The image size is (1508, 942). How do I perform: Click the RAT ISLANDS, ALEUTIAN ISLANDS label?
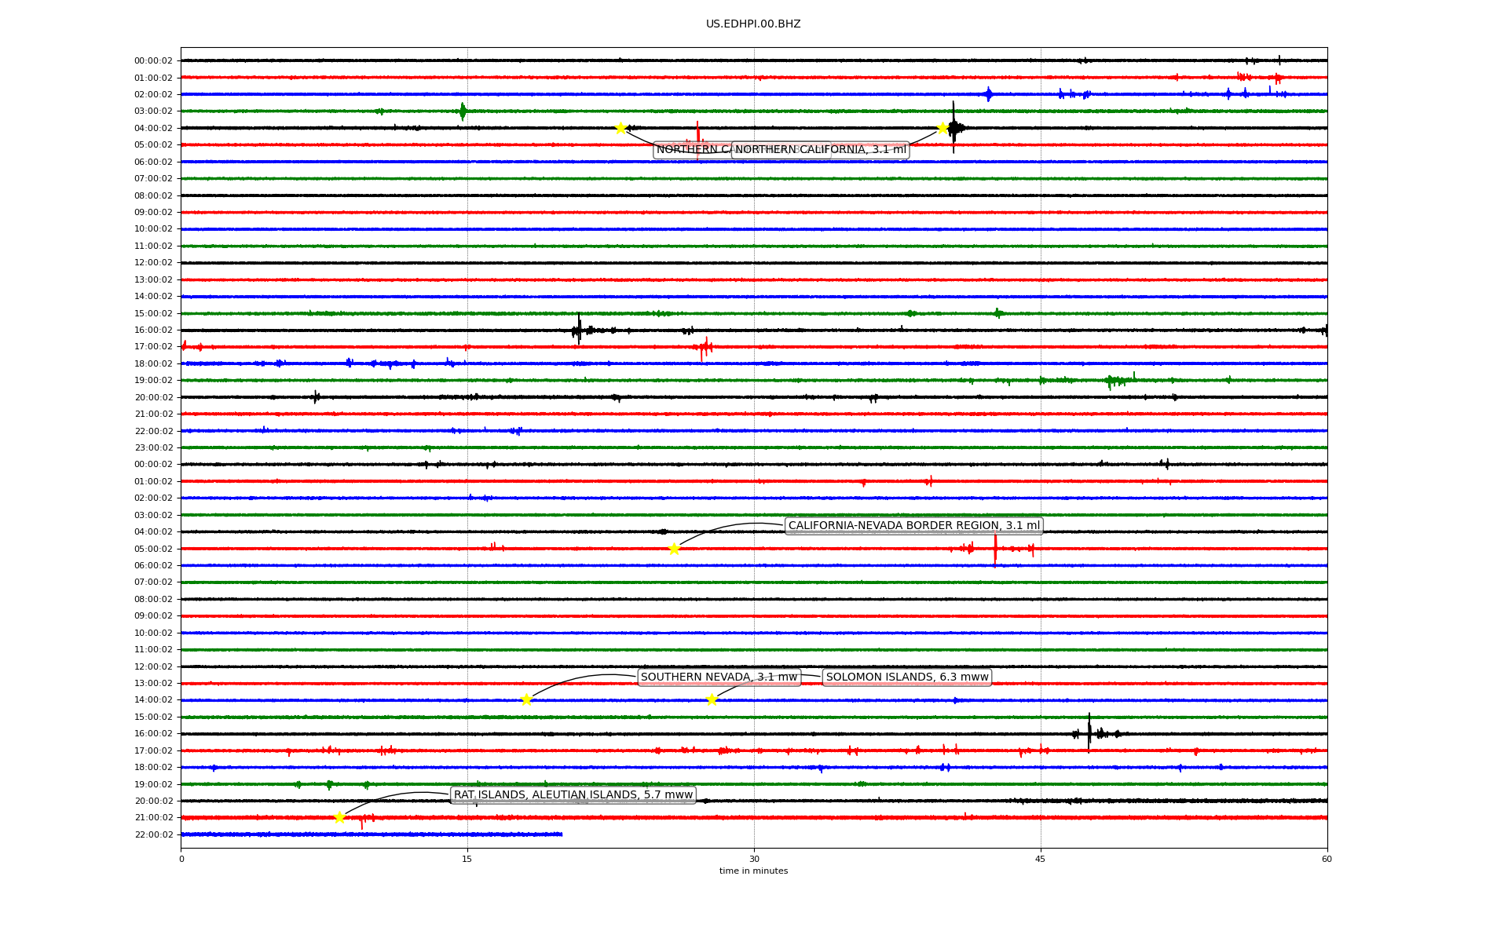tap(573, 794)
